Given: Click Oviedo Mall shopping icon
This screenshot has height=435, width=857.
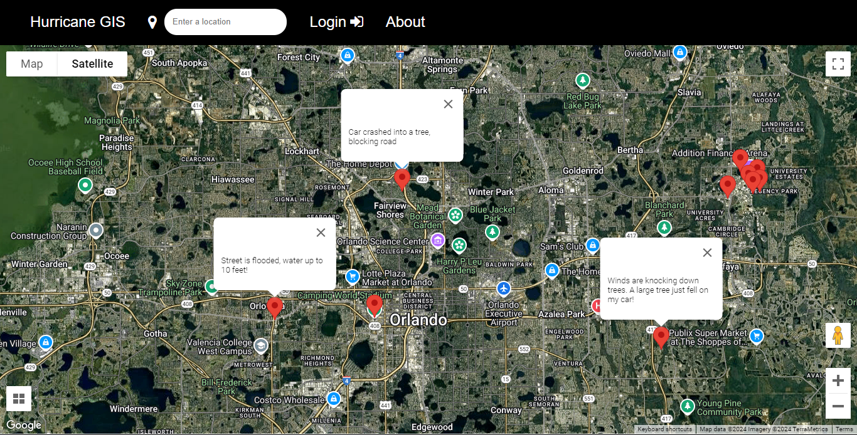Looking at the screenshot, I should 679,53.
